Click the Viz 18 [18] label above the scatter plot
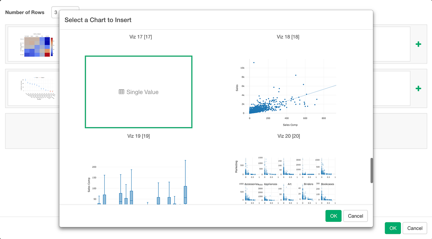The image size is (432, 239). (x=287, y=37)
